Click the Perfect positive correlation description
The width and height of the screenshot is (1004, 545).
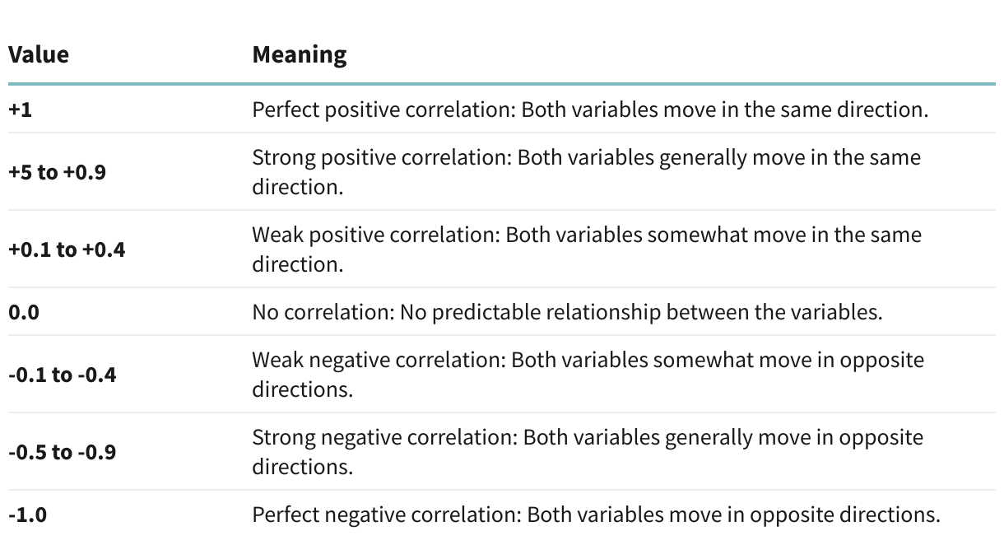(590, 109)
